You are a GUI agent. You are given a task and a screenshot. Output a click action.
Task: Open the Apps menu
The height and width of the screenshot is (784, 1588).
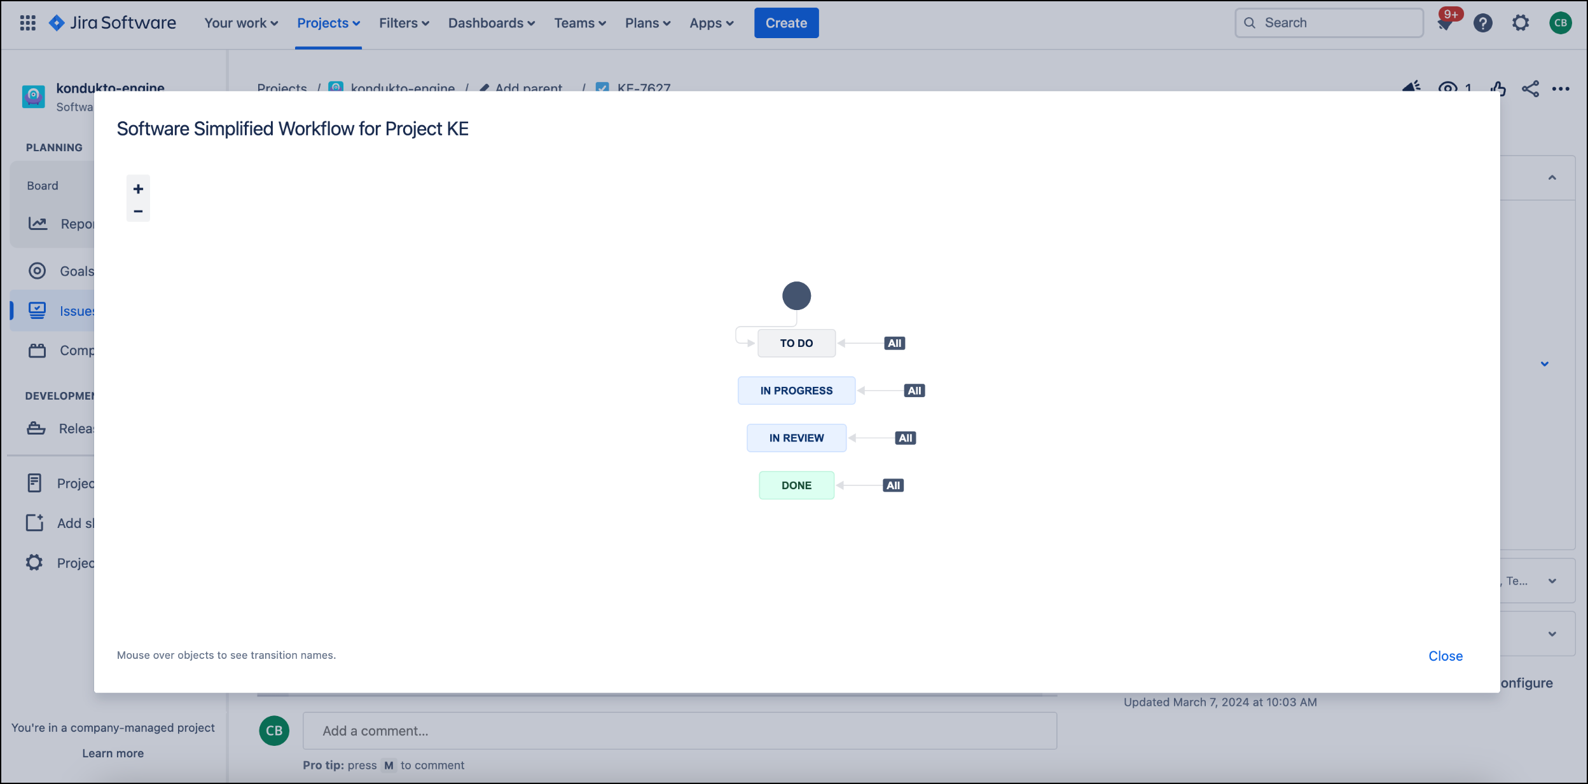pyautogui.click(x=711, y=23)
